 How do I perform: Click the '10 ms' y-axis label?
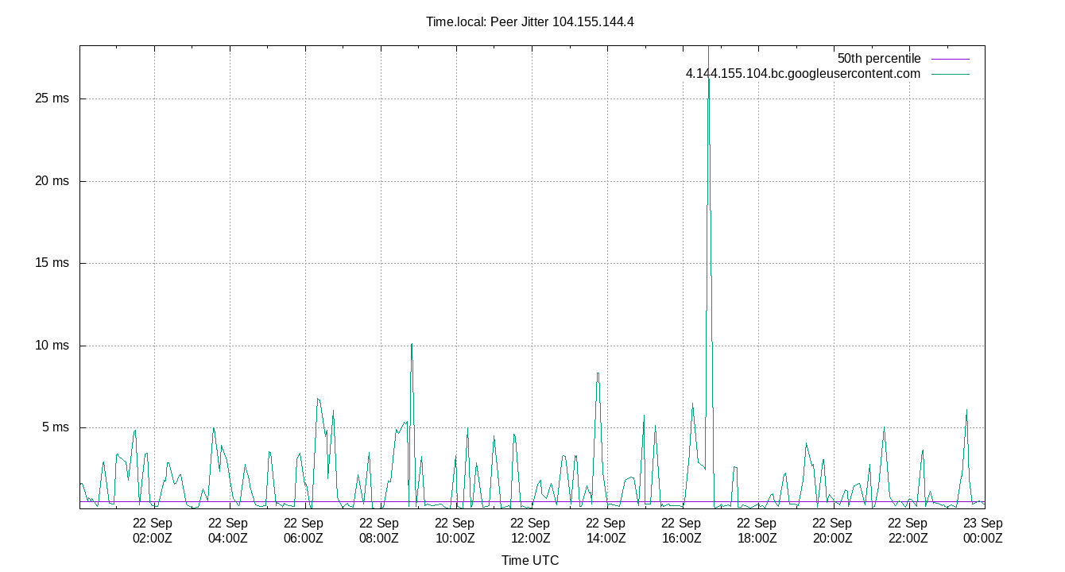click(52, 346)
